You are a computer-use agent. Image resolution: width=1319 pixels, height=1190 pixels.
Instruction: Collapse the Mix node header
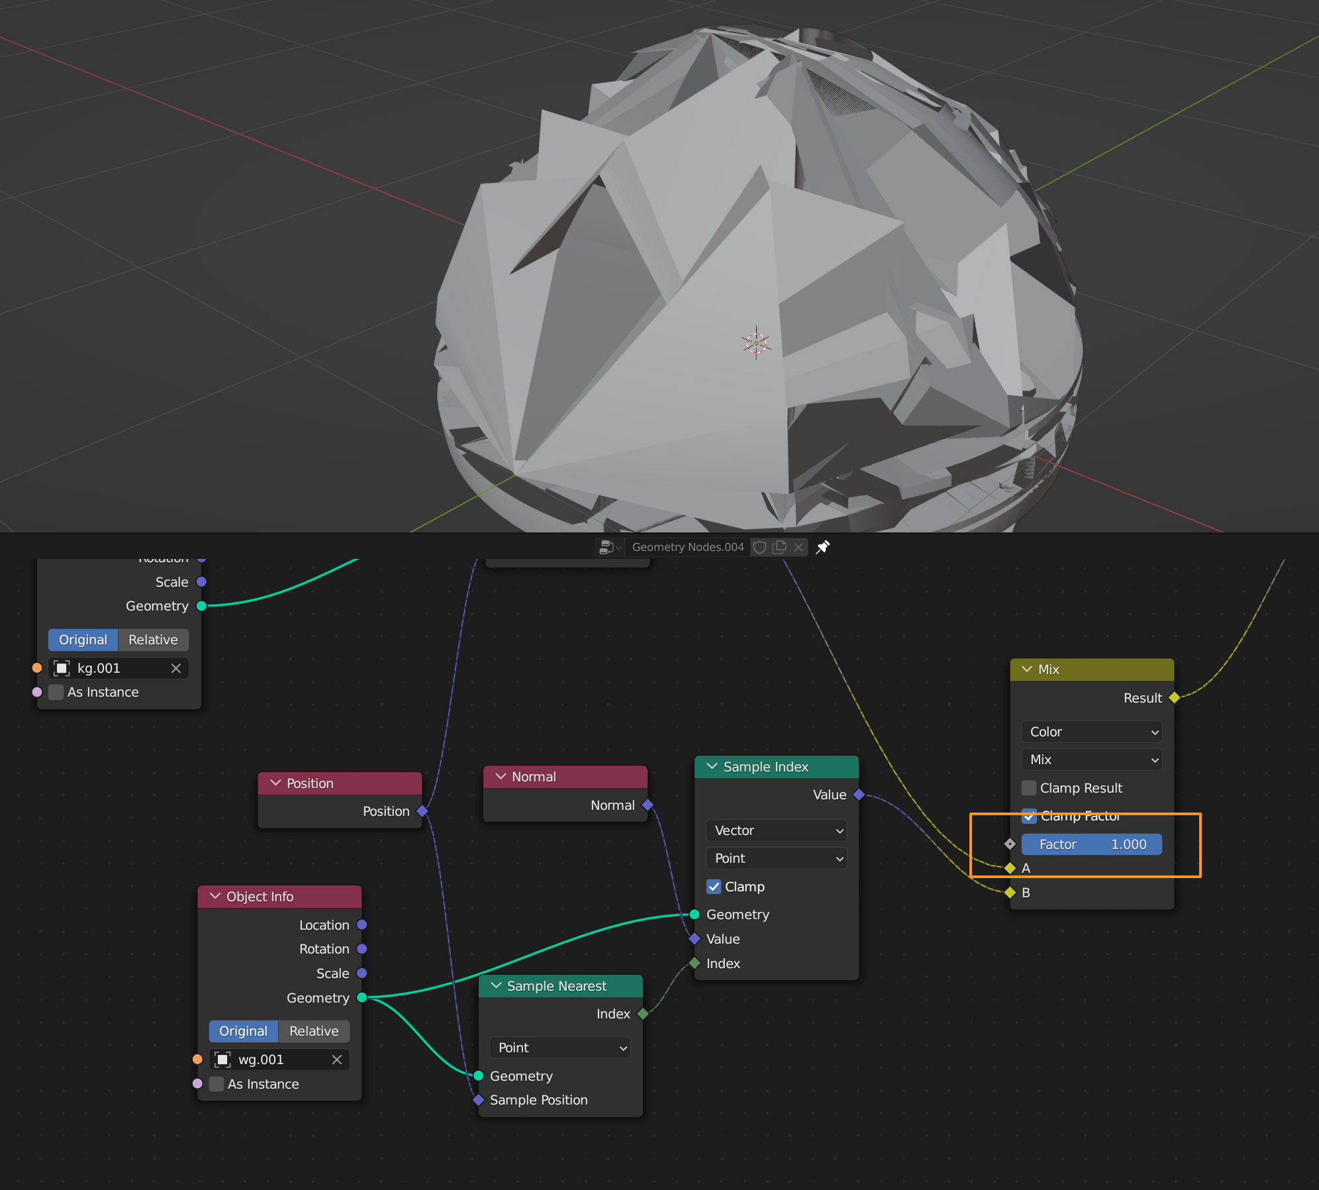pos(1027,669)
